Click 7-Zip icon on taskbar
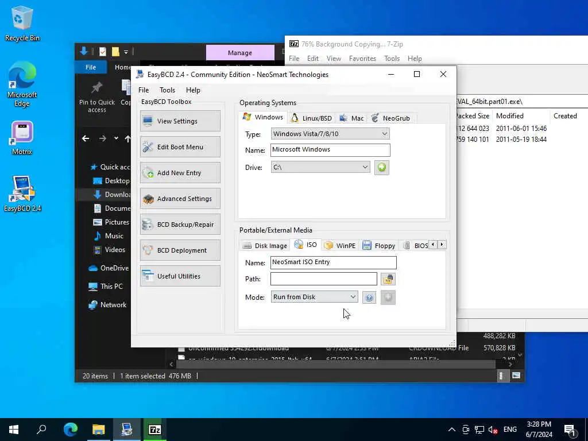Viewport: 588px width, 441px height. click(155, 430)
